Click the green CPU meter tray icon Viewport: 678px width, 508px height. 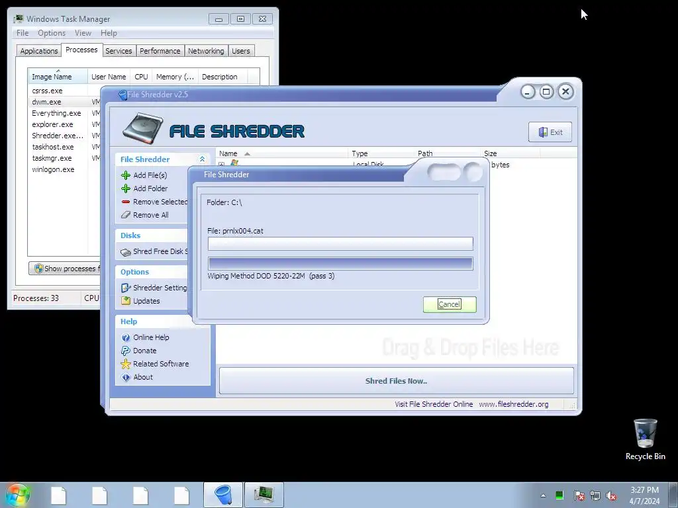pyautogui.click(x=559, y=495)
